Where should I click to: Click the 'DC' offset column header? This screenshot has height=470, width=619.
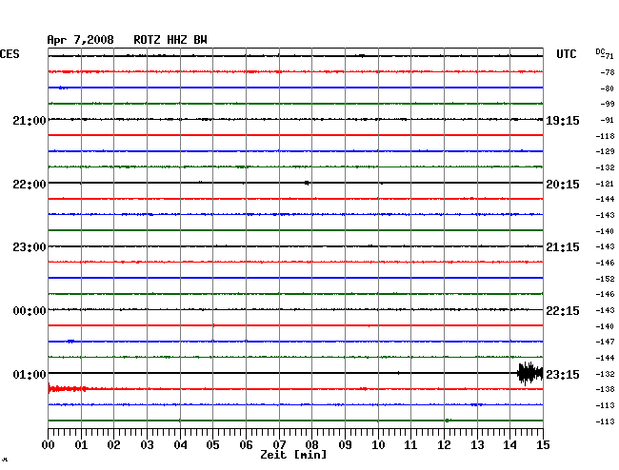coord(600,51)
